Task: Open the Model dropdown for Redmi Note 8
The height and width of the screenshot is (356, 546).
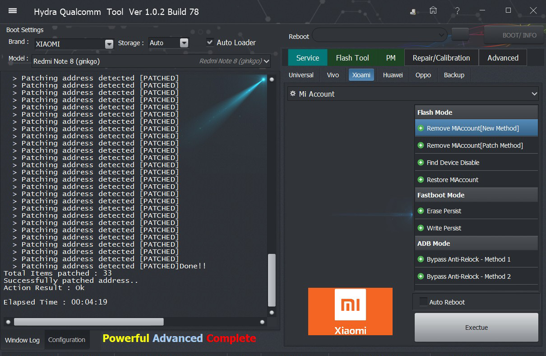Action: pyautogui.click(x=266, y=61)
